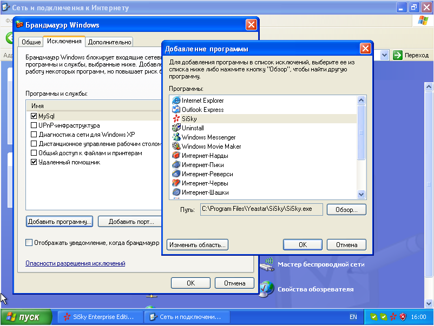Screen dimensions: 434x326
Task: Select the Windows Messenger icon
Action: coord(176,137)
